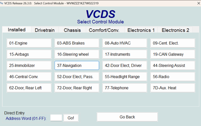Click the Go! button
201x126 pixels.
point(71,118)
